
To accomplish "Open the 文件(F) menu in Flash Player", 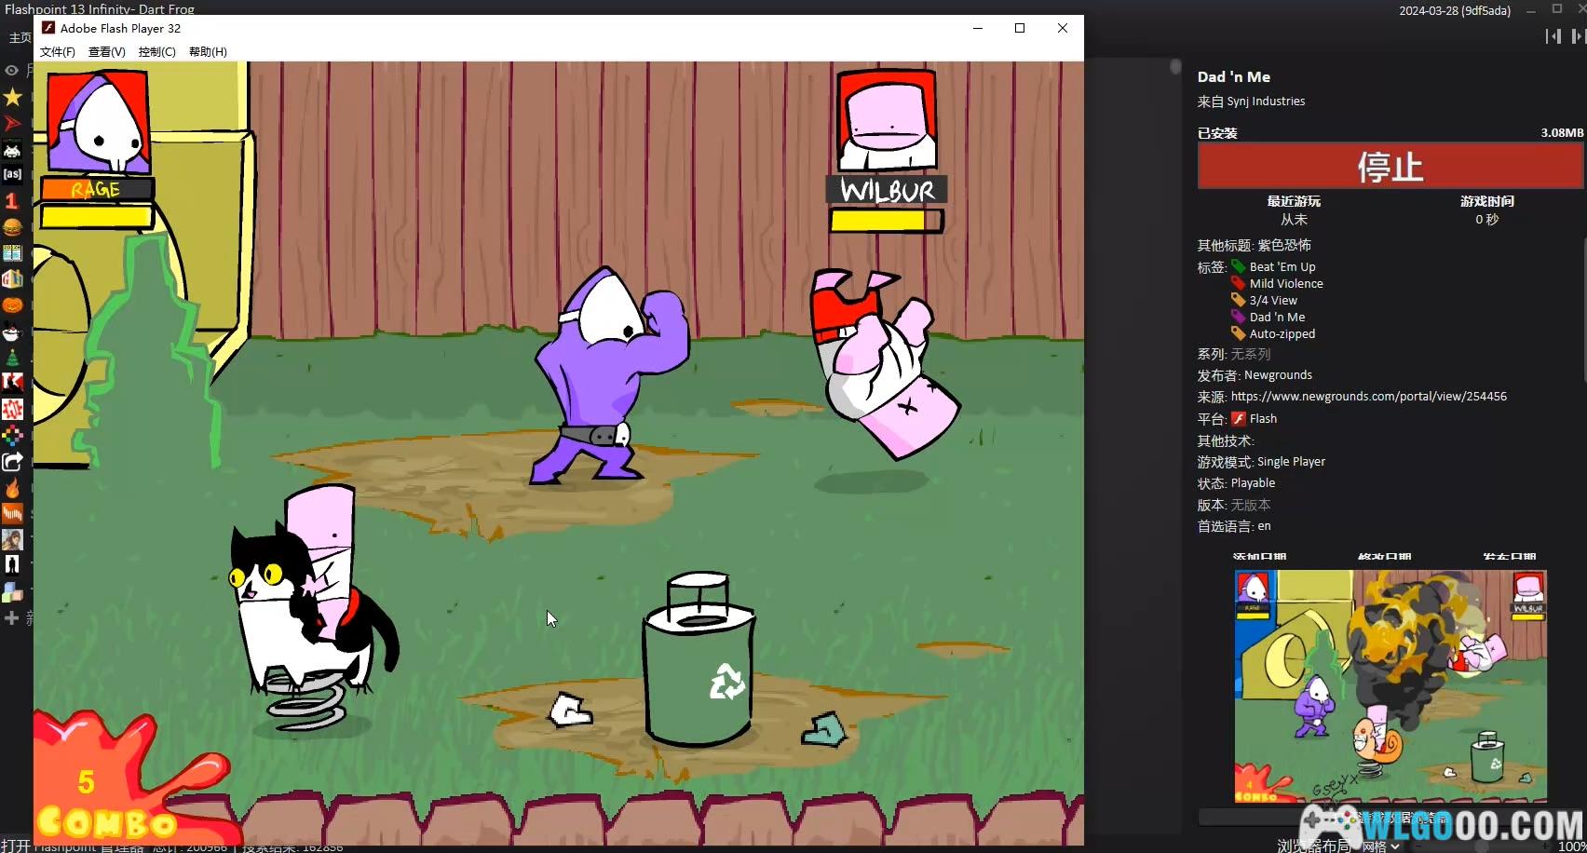I will point(58,52).
